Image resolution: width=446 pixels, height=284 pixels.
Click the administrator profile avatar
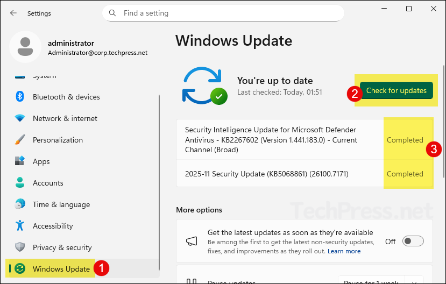point(25,47)
